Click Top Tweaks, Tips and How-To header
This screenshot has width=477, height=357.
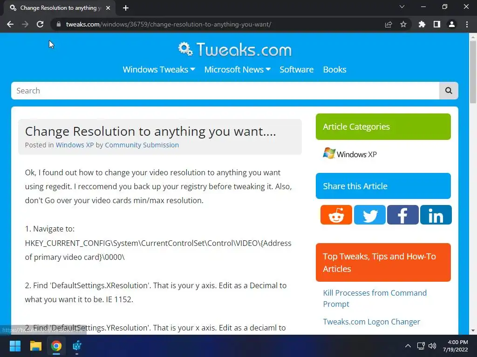point(383,262)
